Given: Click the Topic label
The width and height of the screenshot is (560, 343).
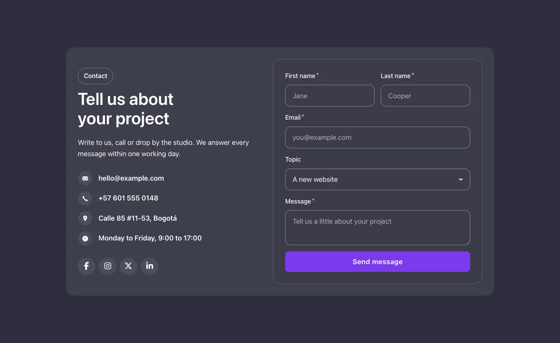Looking at the screenshot, I should coord(293,159).
